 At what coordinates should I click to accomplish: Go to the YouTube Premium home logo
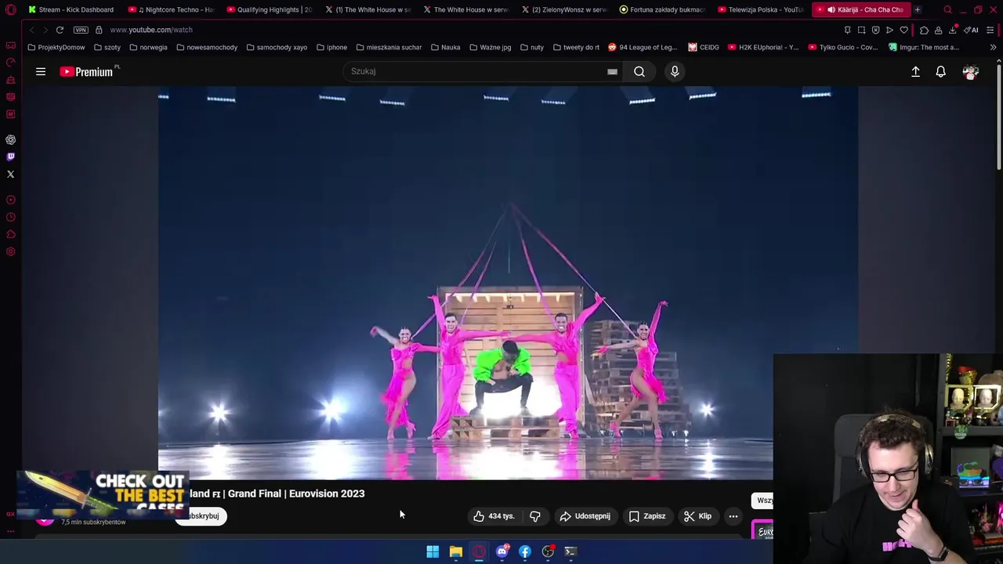point(88,71)
